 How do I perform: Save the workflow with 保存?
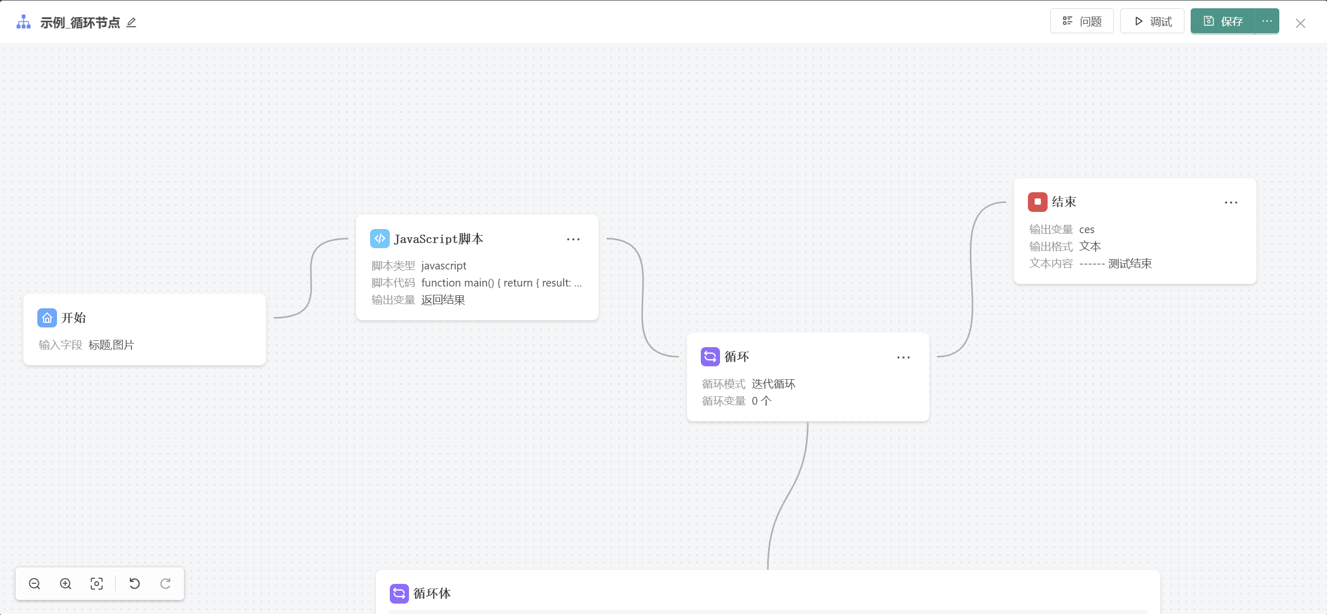[1223, 21]
